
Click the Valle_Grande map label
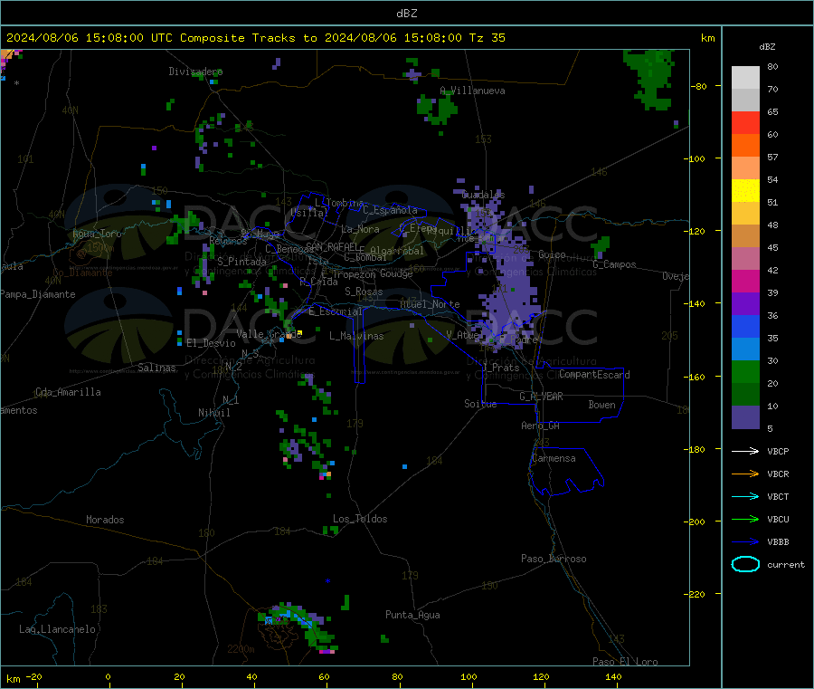[x=269, y=334]
